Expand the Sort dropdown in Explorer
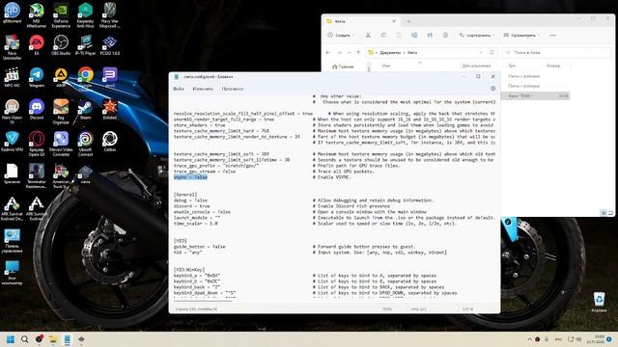The image size is (618, 347). pyautogui.click(x=476, y=35)
